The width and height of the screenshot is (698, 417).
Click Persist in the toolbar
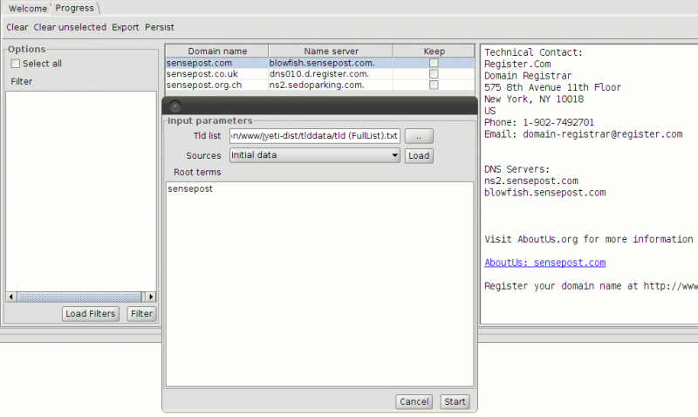160,27
